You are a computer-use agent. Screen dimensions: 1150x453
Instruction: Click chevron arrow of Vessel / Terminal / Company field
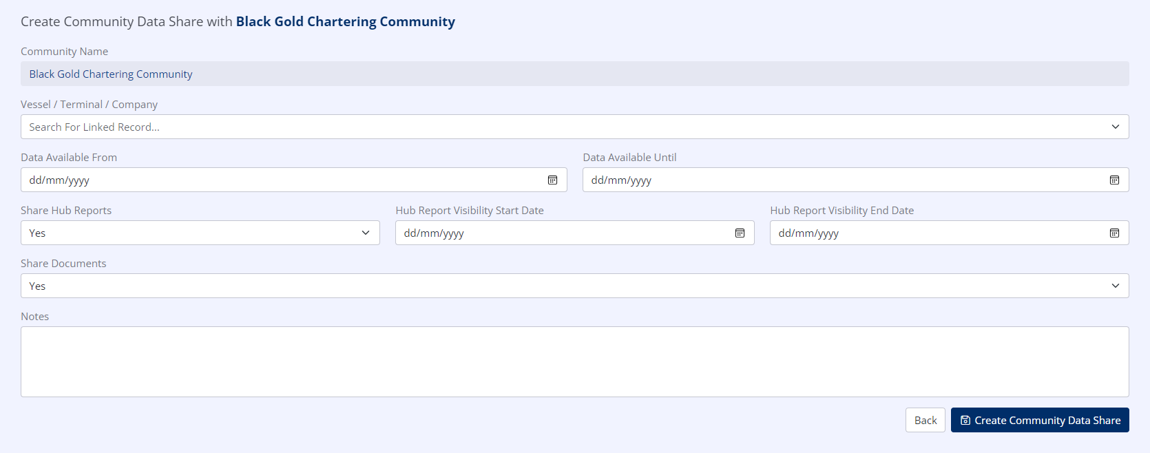pos(1115,127)
